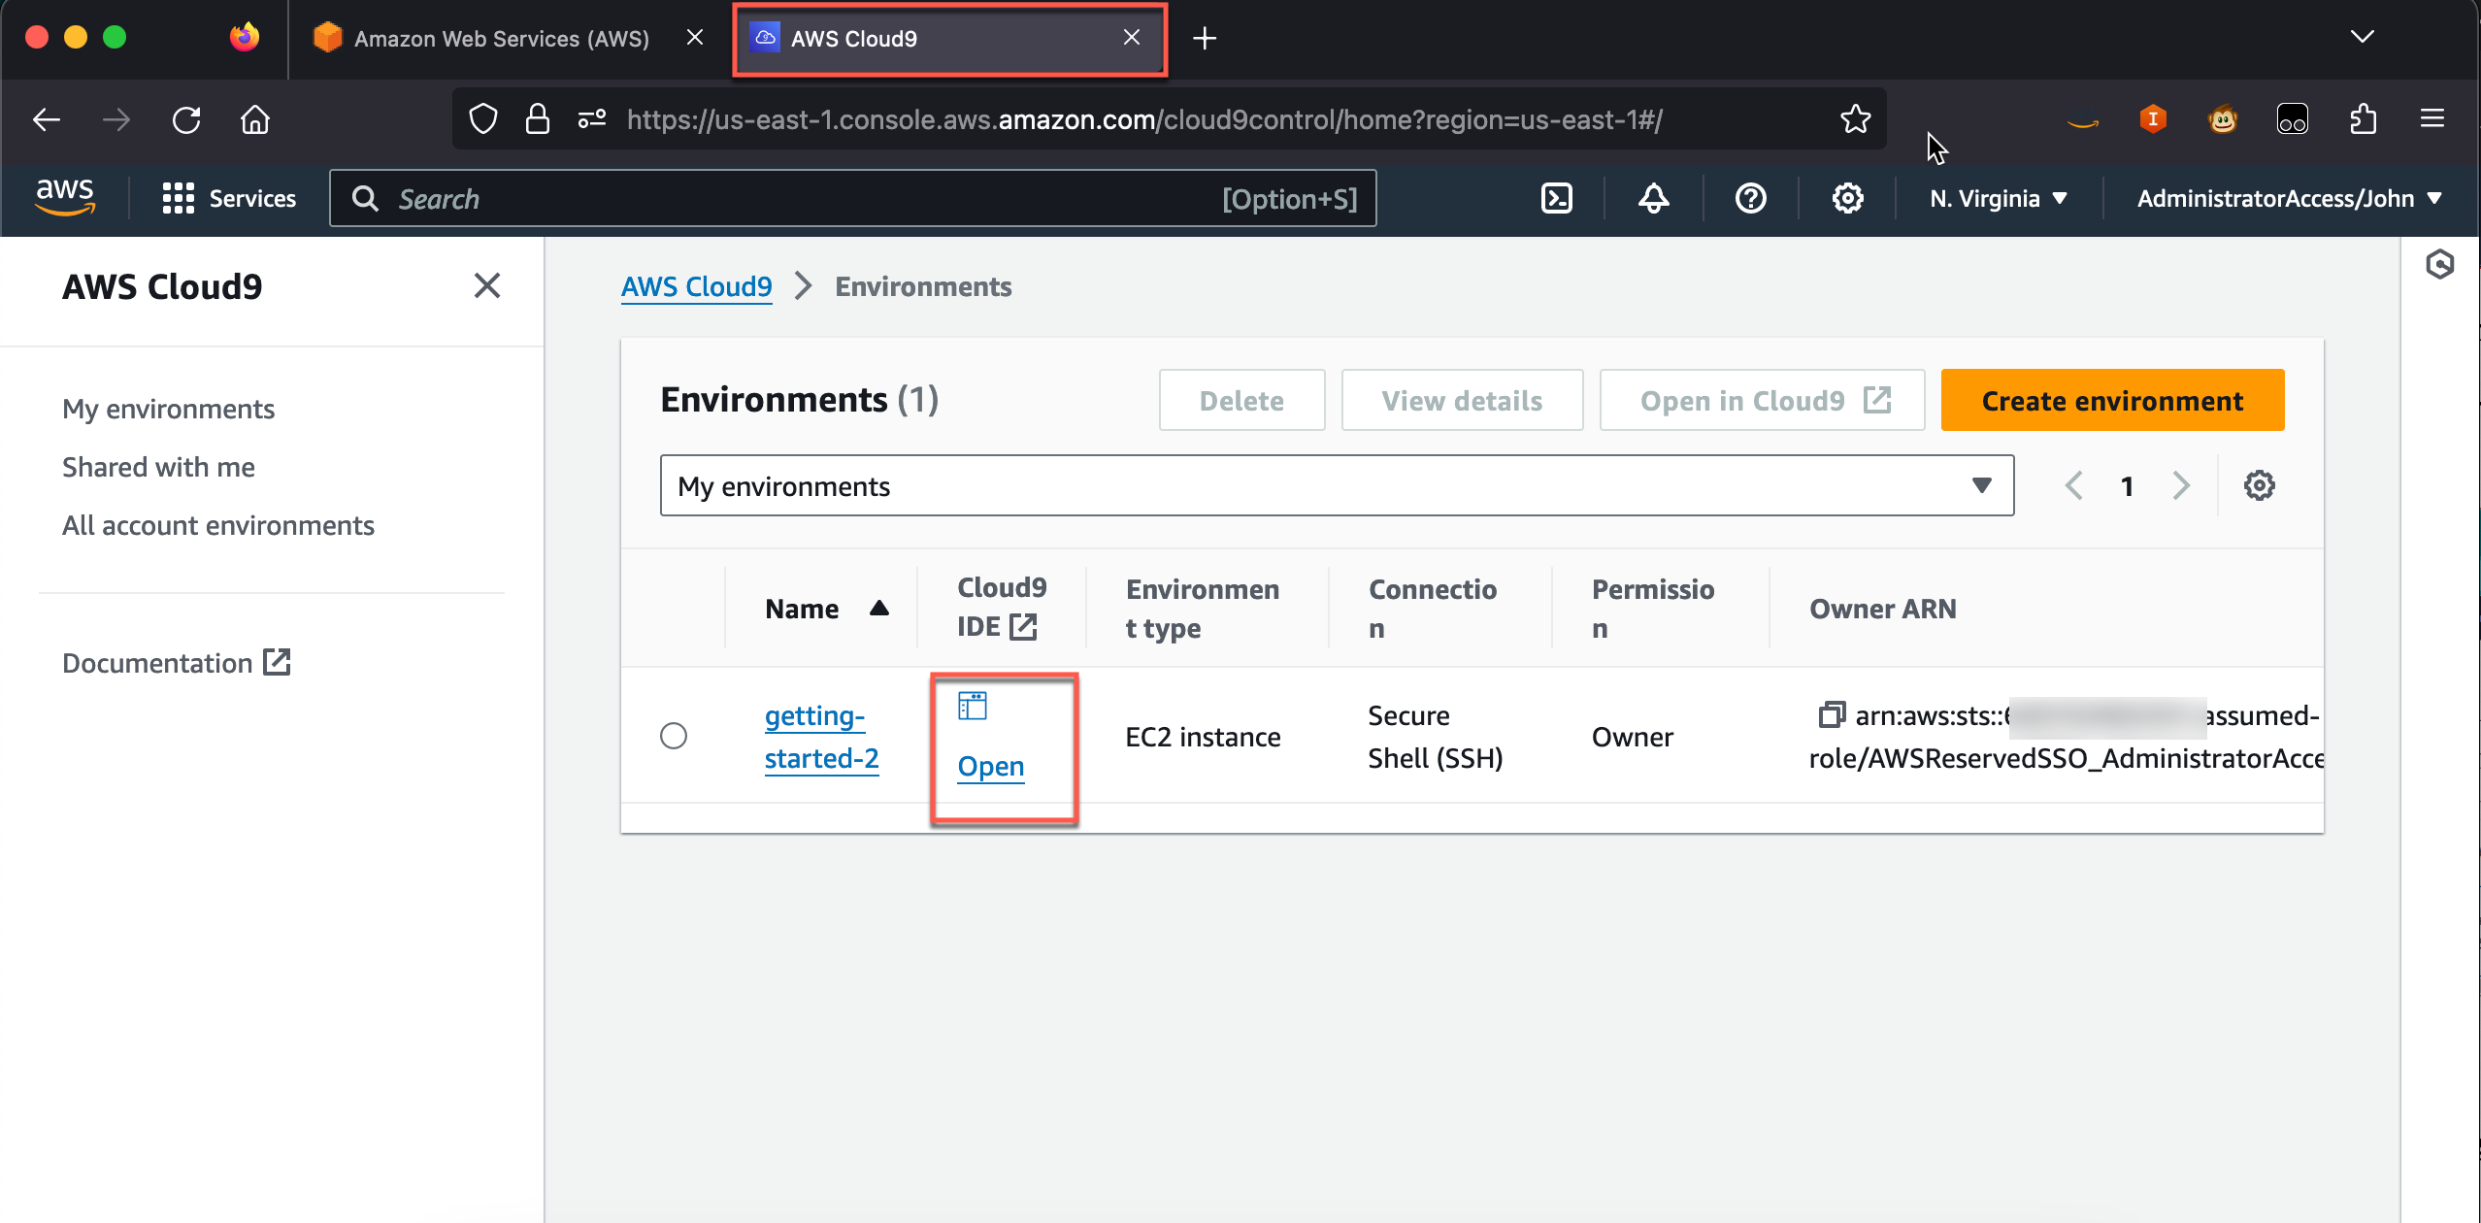The image size is (2481, 1223).
Task: Click the EC2 instance cell
Action: [1203, 737]
